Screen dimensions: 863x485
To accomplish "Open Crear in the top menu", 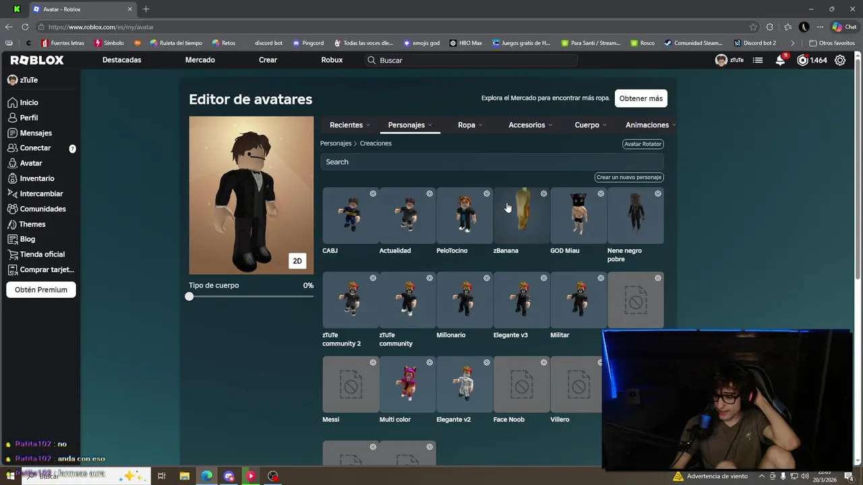I will (268, 60).
